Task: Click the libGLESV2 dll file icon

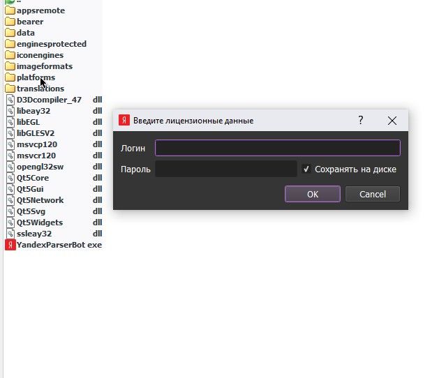Action: [x=10, y=133]
